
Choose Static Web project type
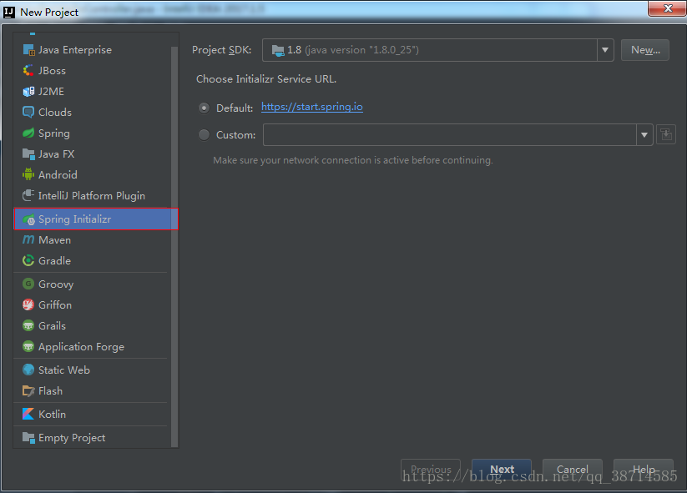pyautogui.click(x=64, y=370)
